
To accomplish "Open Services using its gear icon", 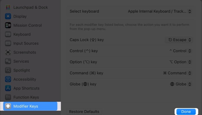I will point(8,61).
